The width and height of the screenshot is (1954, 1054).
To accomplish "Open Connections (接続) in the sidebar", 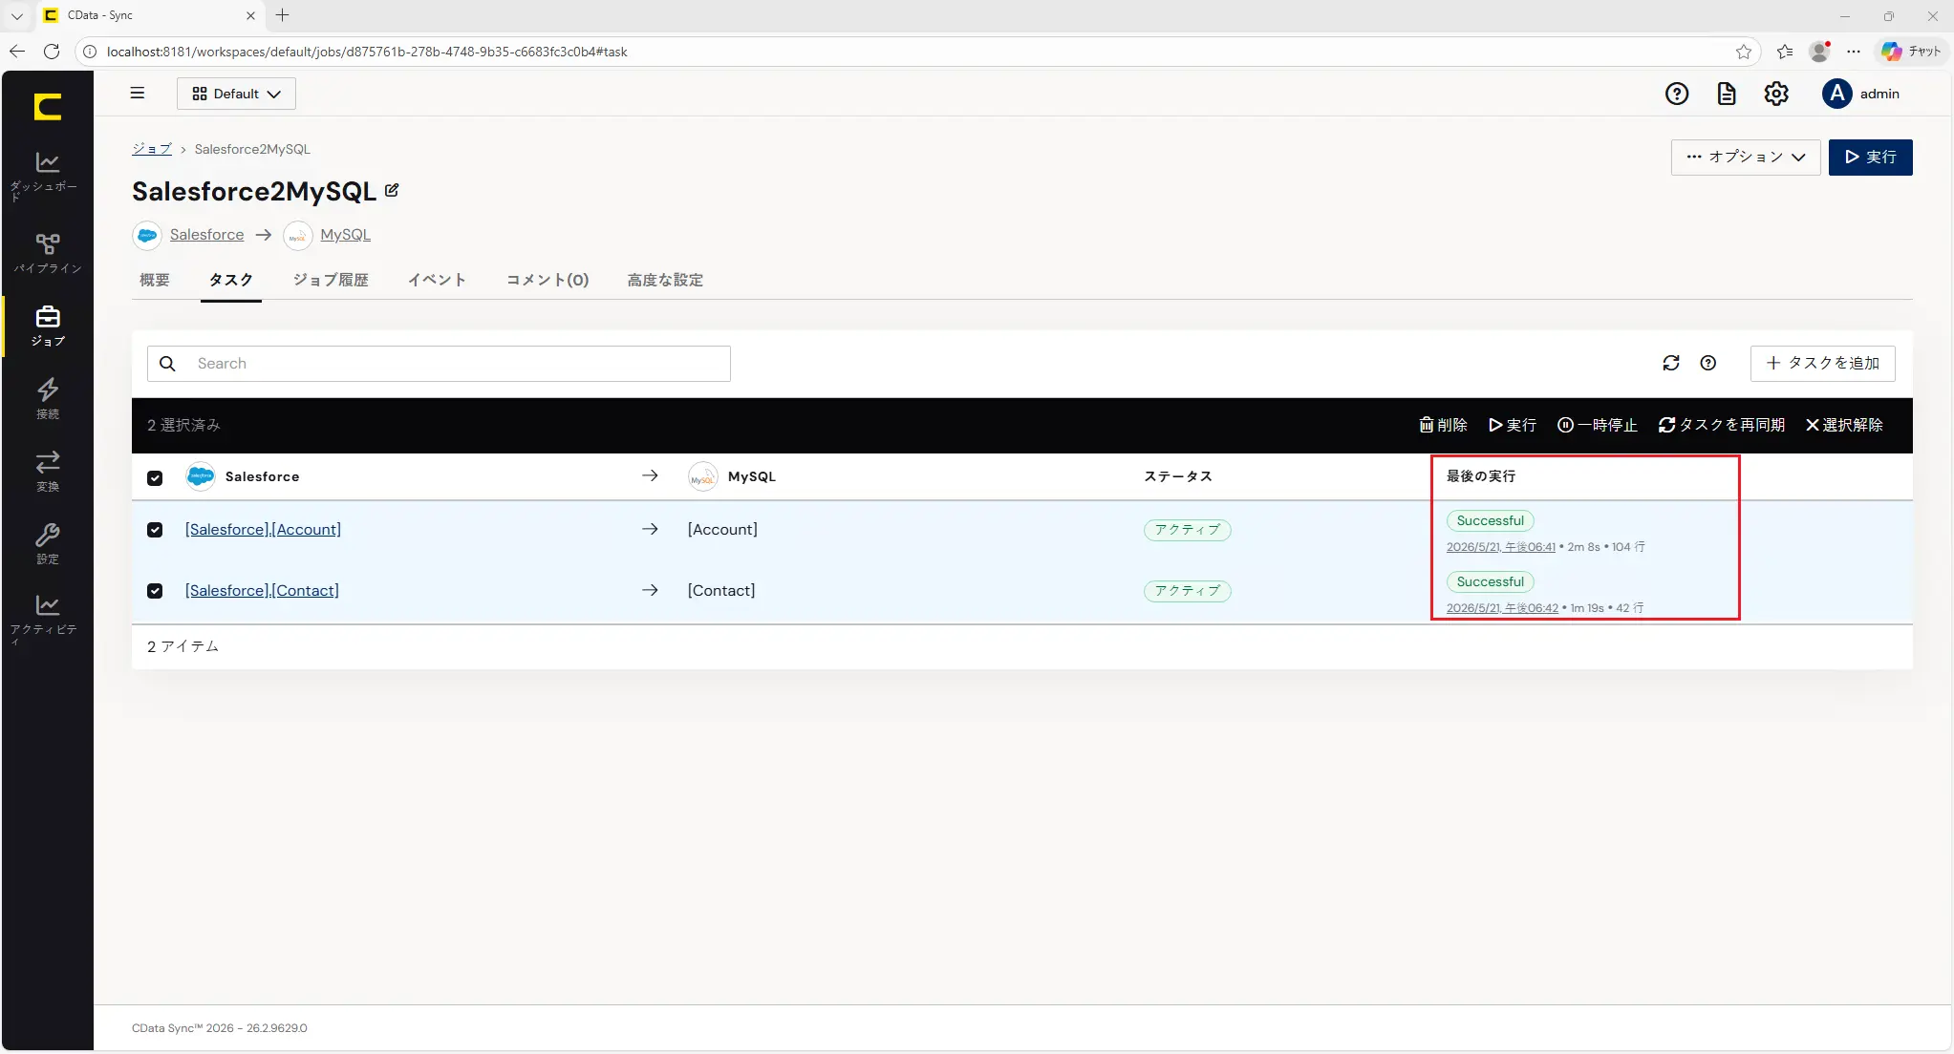I will pyautogui.click(x=47, y=398).
